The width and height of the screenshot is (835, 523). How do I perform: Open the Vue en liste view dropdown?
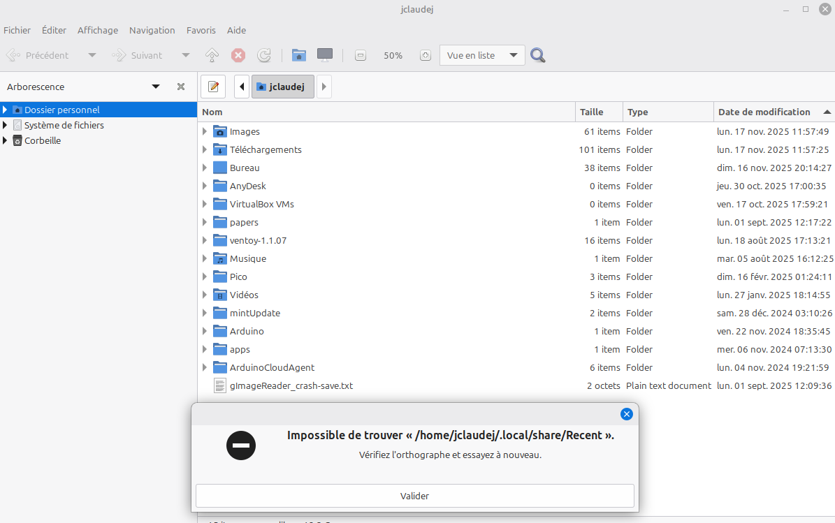pos(482,55)
